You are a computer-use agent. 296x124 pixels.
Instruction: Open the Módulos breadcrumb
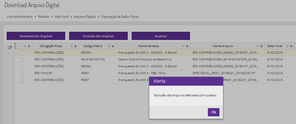44,17
